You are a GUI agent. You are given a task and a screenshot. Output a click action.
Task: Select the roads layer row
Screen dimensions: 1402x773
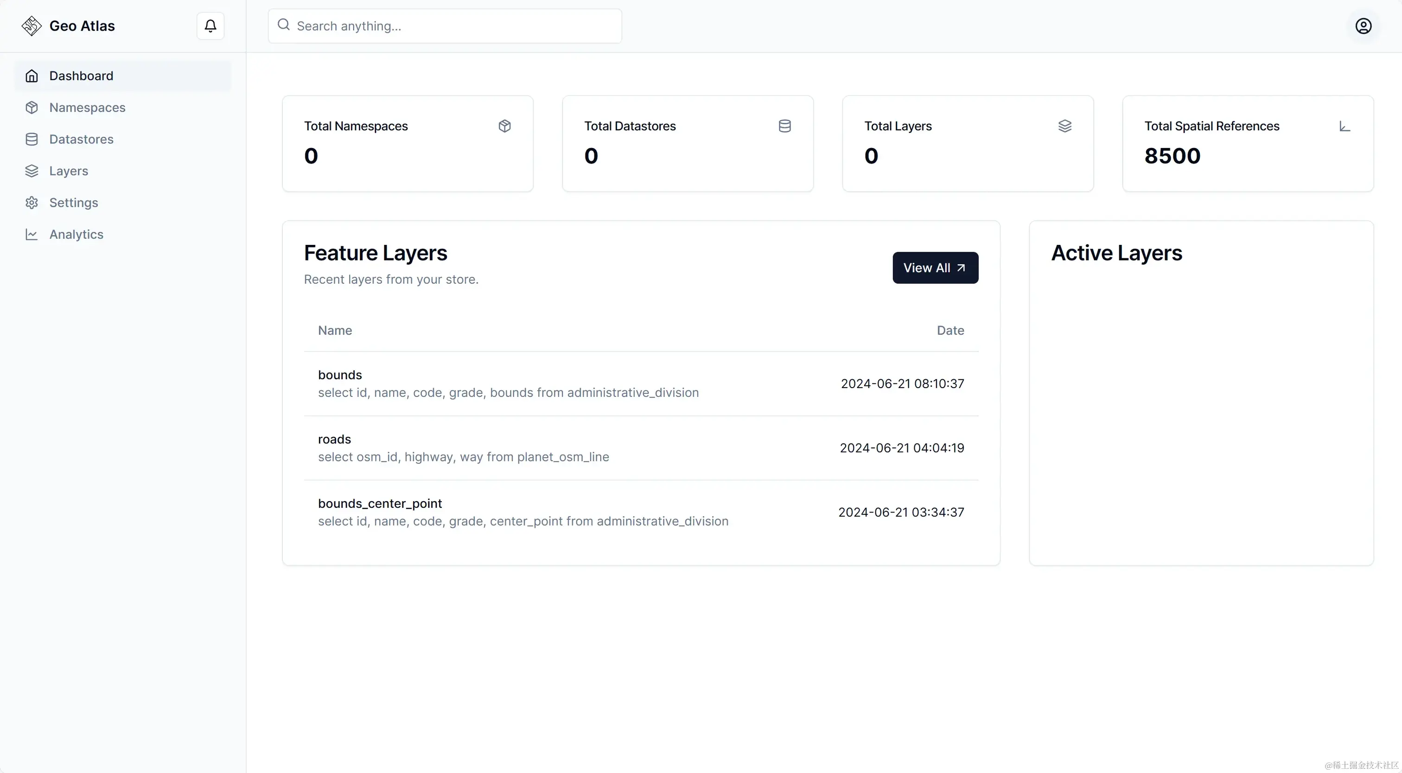(641, 448)
